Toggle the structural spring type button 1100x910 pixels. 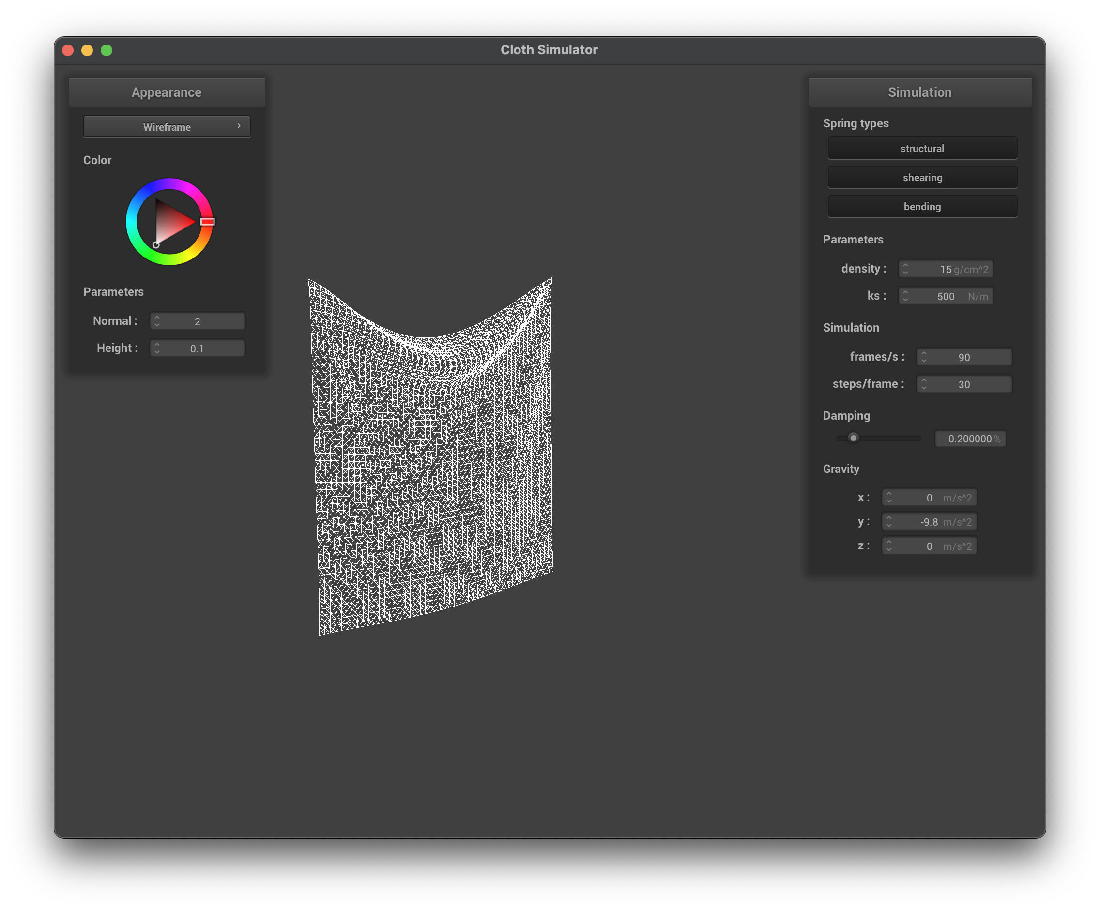922,149
